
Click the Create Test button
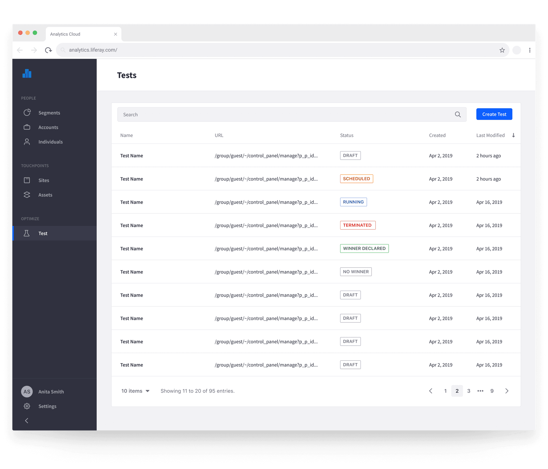click(494, 114)
